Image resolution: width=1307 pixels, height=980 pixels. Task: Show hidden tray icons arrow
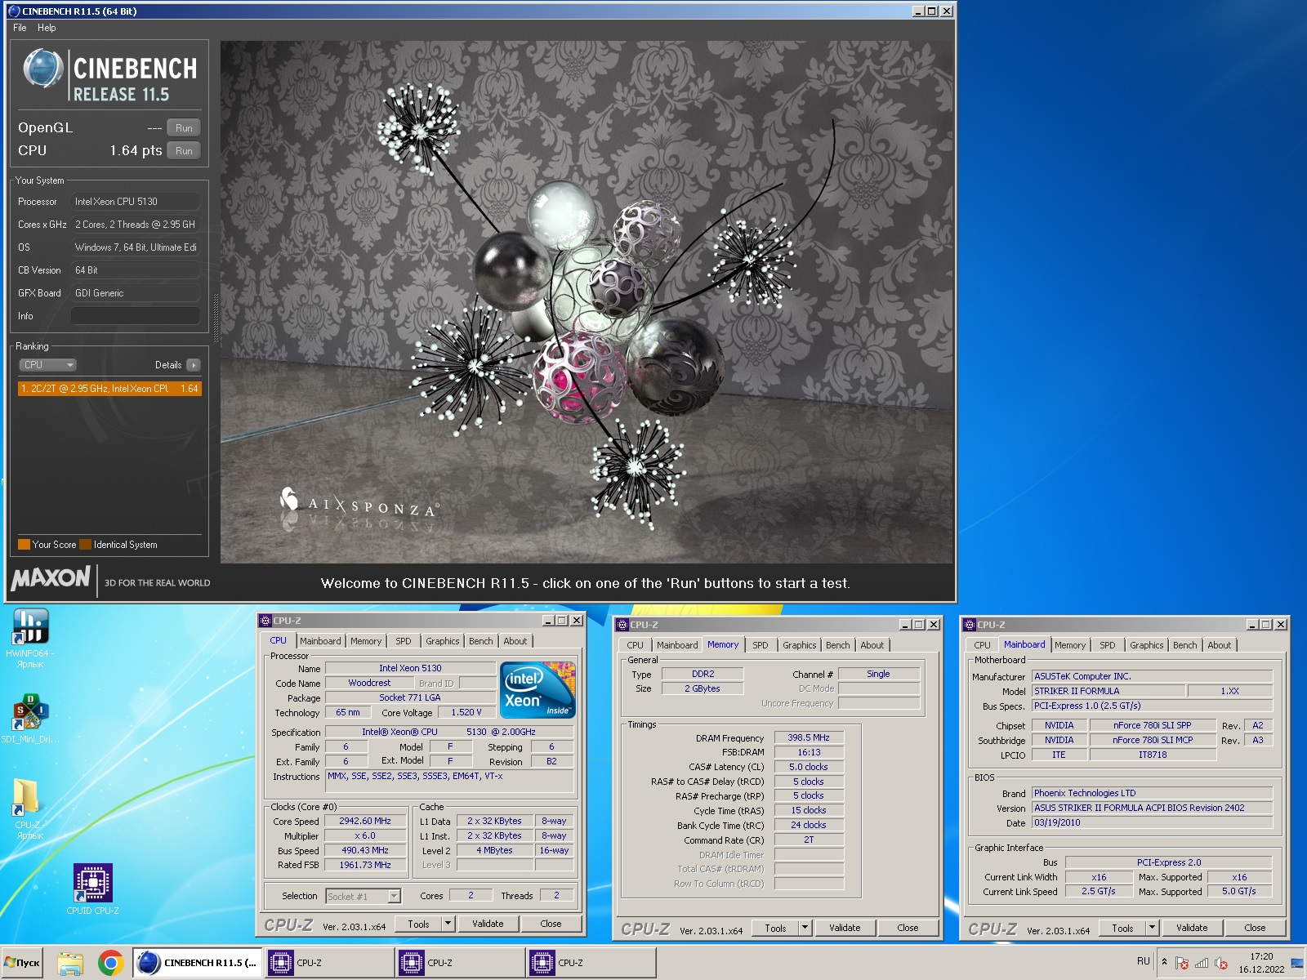[1164, 961]
